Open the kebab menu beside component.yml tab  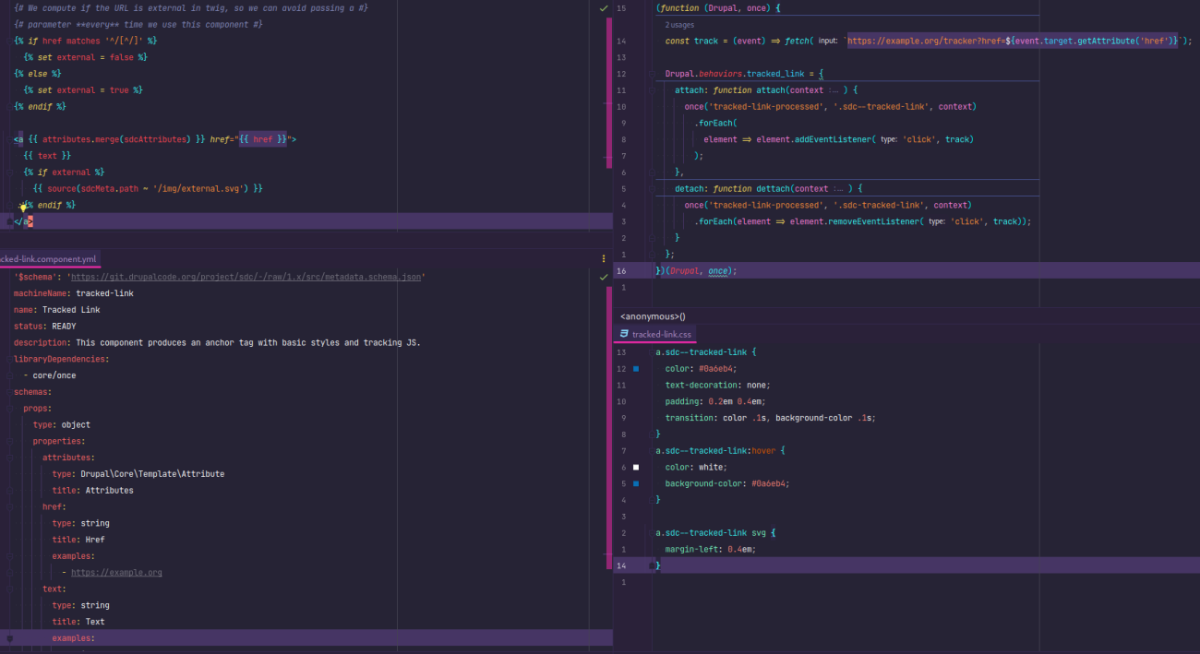tap(604, 259)
